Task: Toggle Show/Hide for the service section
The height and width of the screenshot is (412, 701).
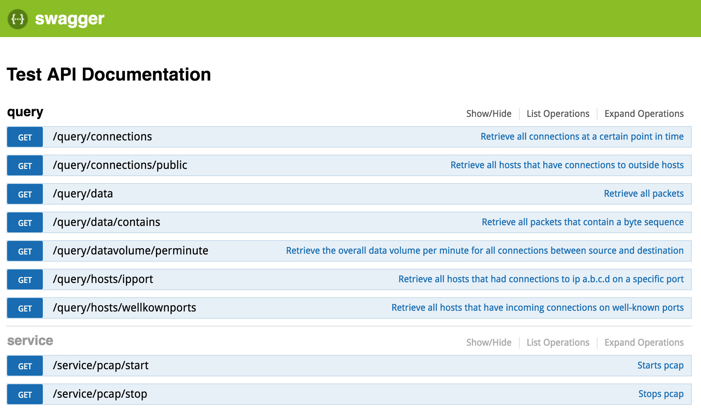Action: (489, 343)
